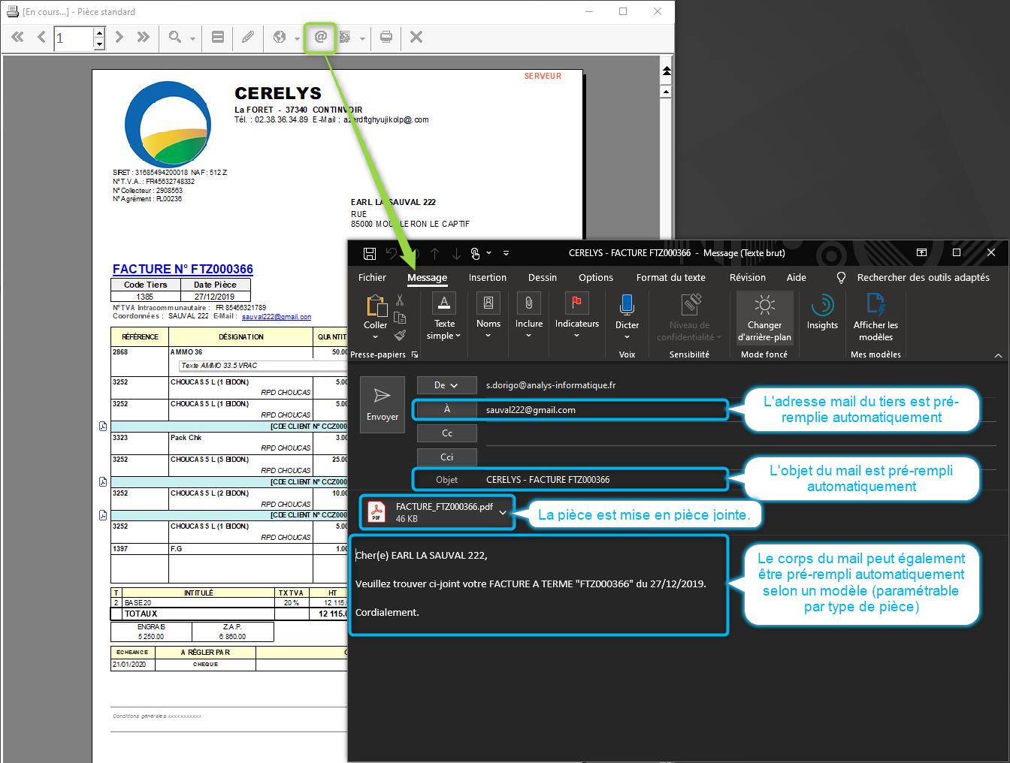Click the Objet subject field

pos(601,480)
